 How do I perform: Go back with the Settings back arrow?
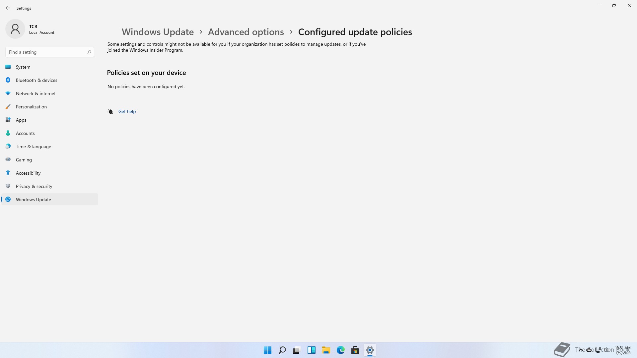pyautogui.click(x=8, y=8)
